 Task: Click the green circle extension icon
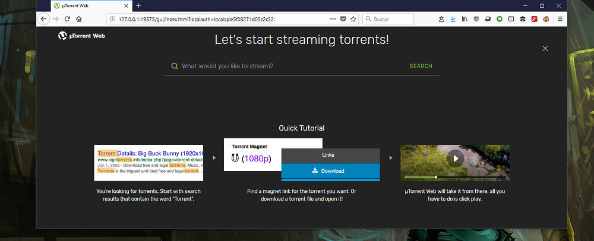pos(500,19)
